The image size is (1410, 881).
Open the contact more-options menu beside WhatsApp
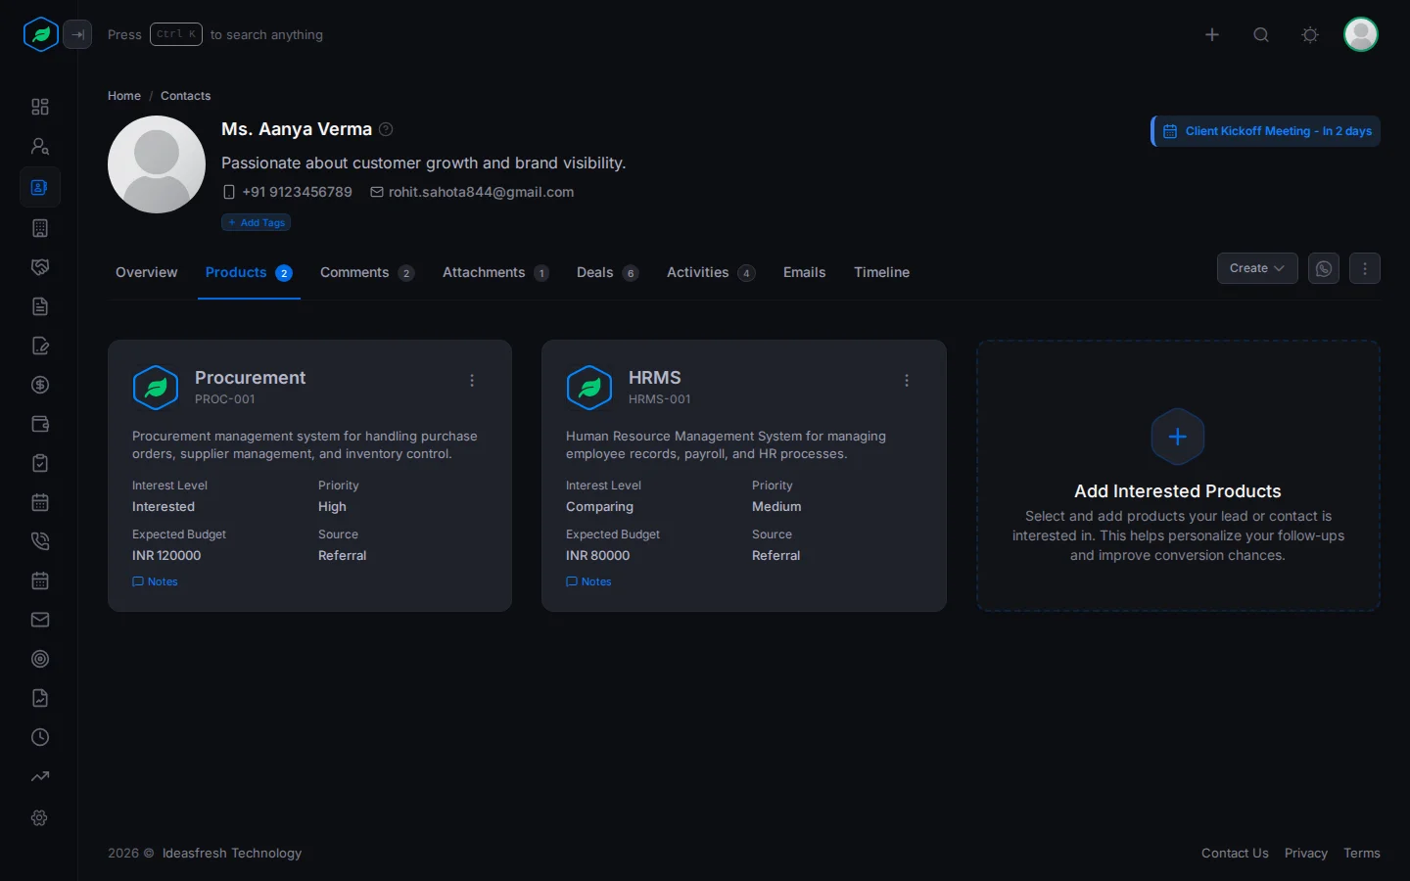point(1365,268)
